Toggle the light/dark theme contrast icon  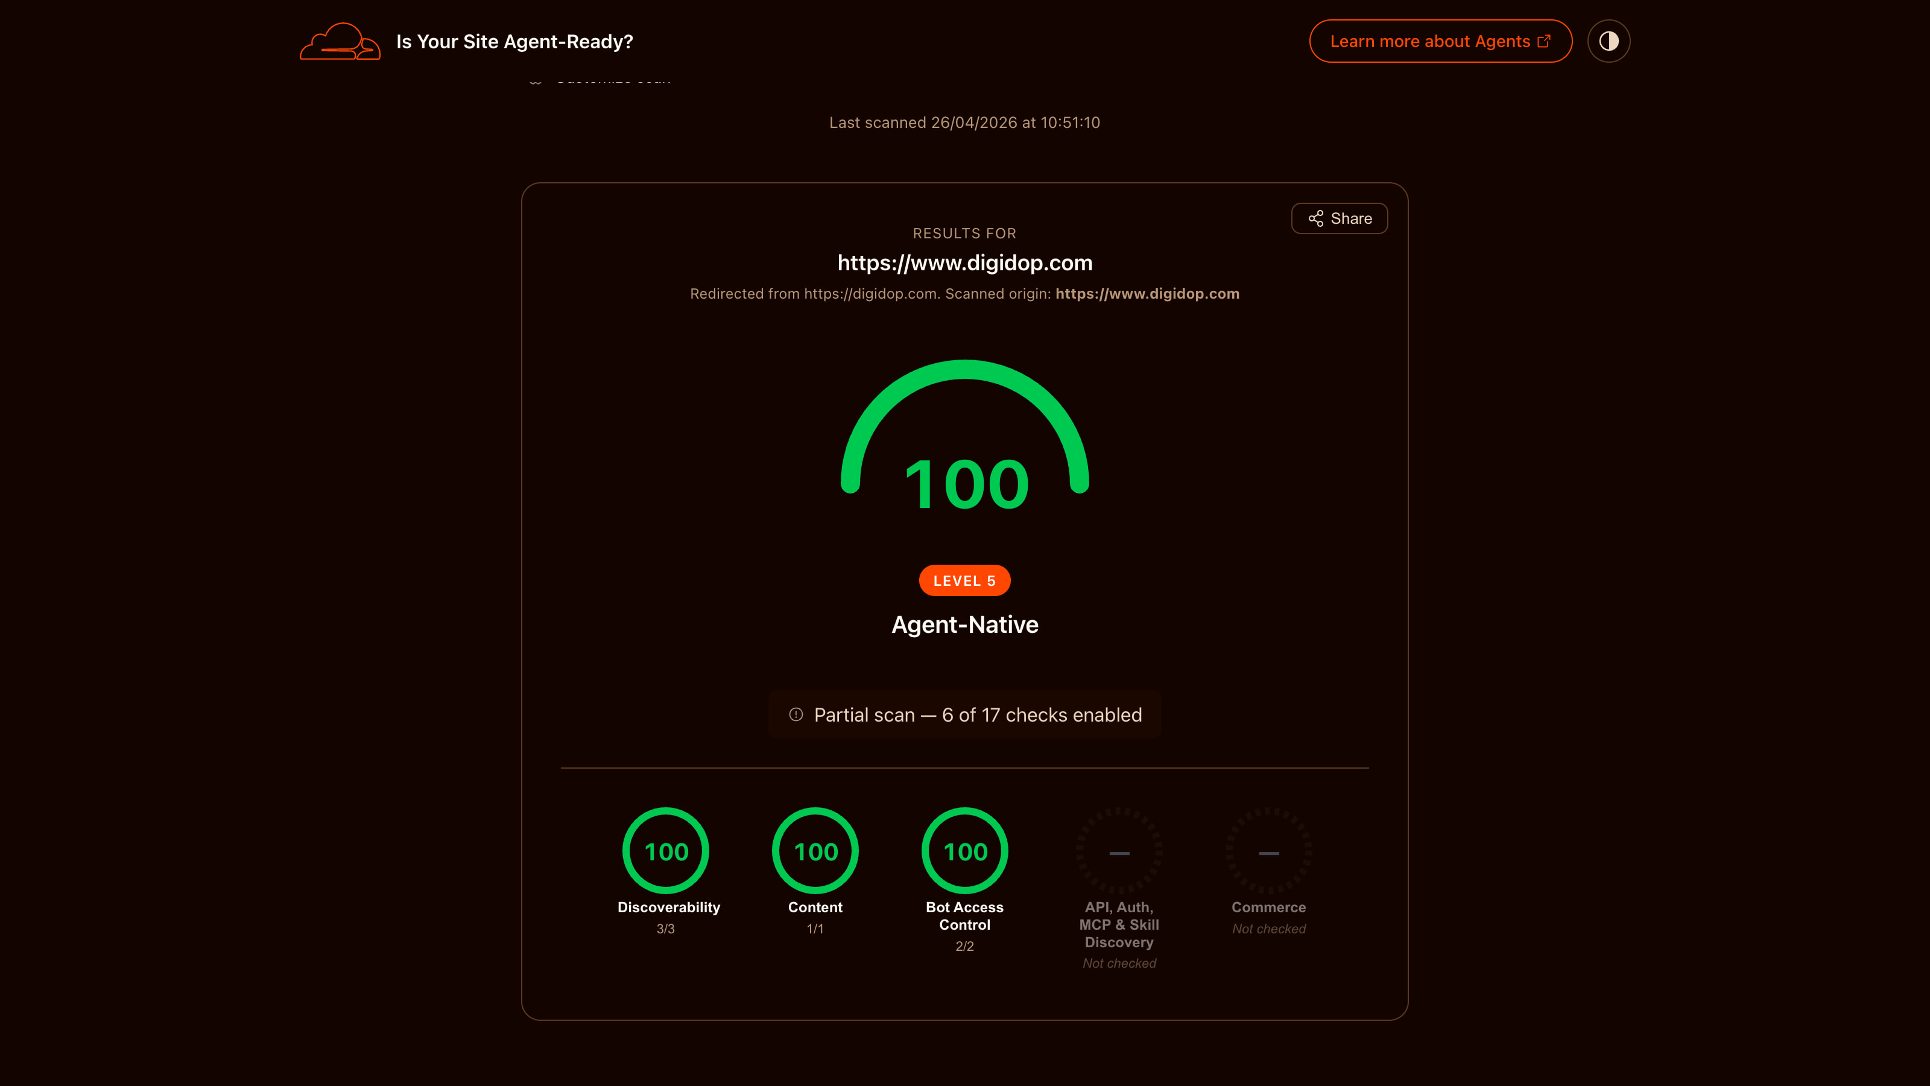1609,40
